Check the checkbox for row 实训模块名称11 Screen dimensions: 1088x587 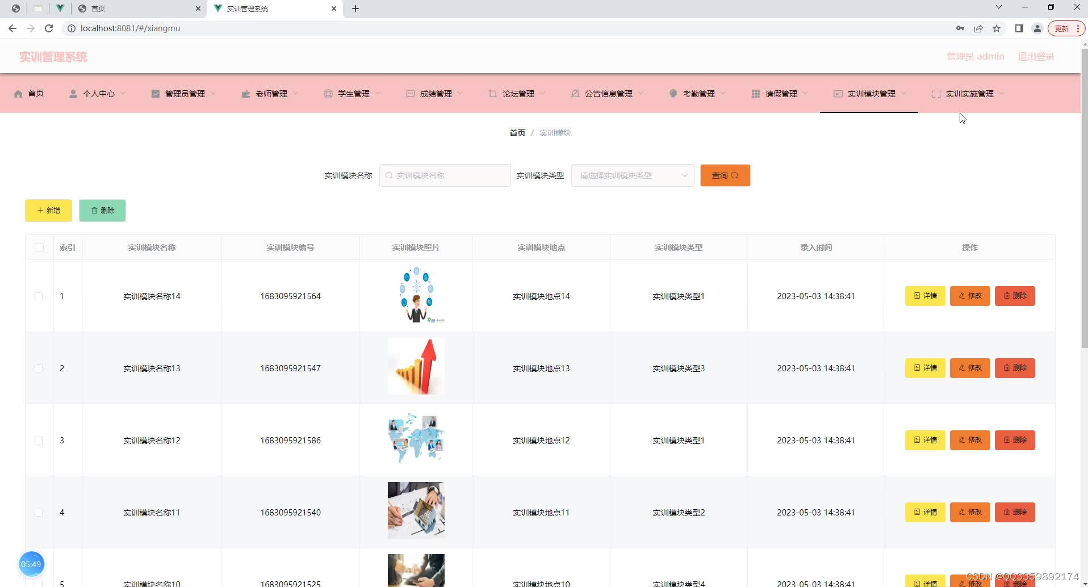(39, 513)
